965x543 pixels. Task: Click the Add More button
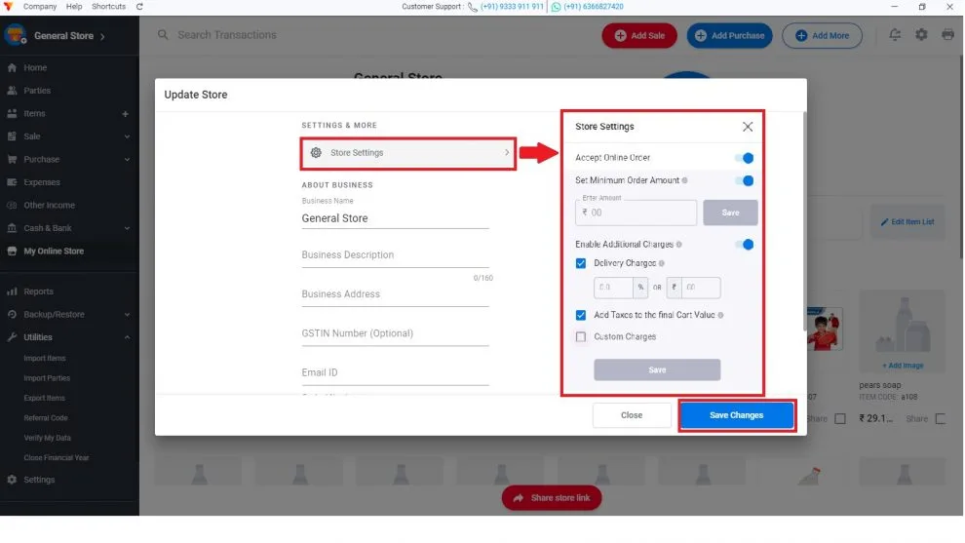tap(823, 36)
